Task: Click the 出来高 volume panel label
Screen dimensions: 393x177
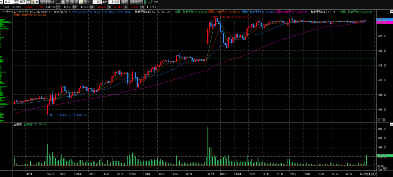Action: 17,125
